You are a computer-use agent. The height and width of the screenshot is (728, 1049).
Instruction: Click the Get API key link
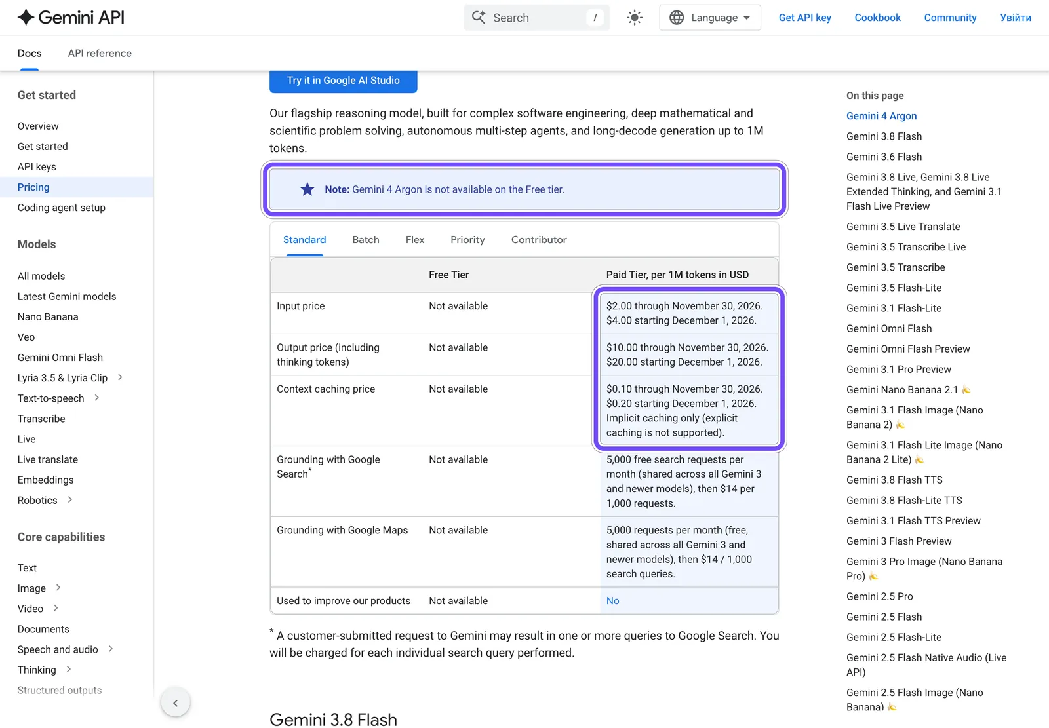[x=804, y=18]
